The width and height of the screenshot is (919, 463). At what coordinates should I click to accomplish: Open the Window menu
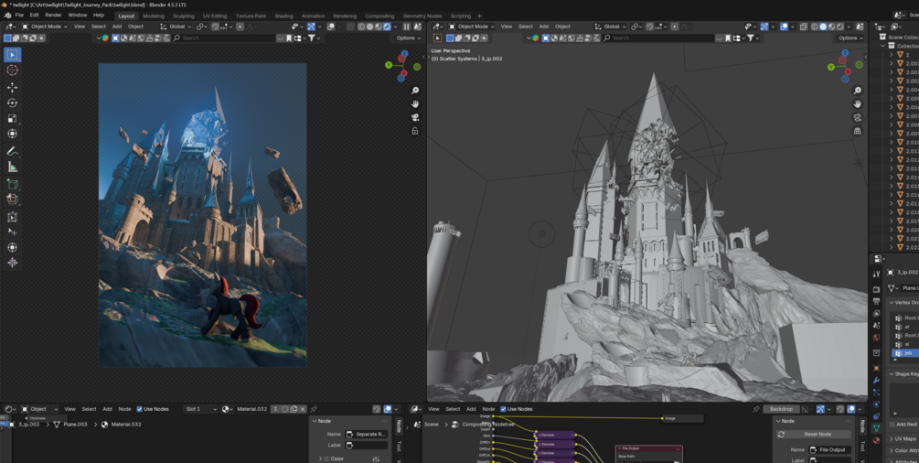[77, 15]
